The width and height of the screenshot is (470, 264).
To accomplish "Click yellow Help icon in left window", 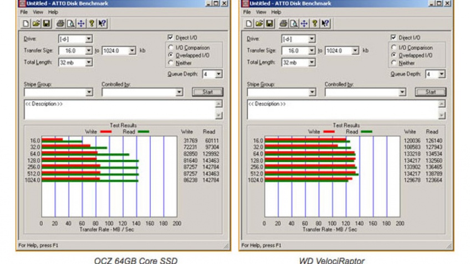I will pyautogui.click(x=91, y=23).
